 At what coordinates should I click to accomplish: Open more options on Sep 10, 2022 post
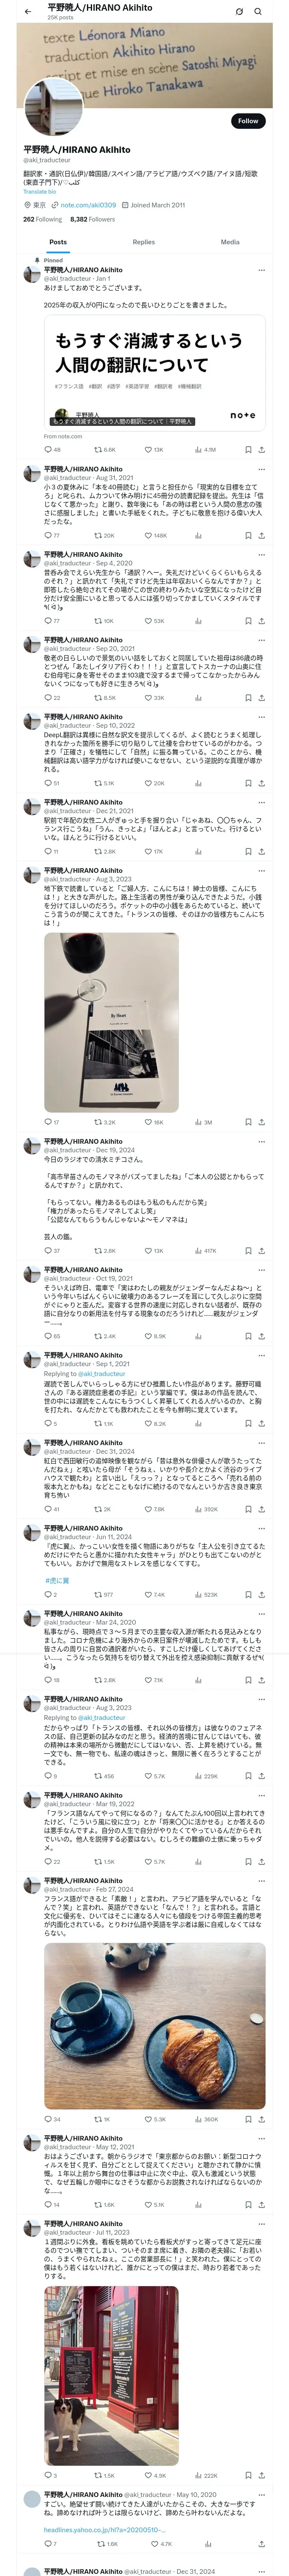pos(261,717)
